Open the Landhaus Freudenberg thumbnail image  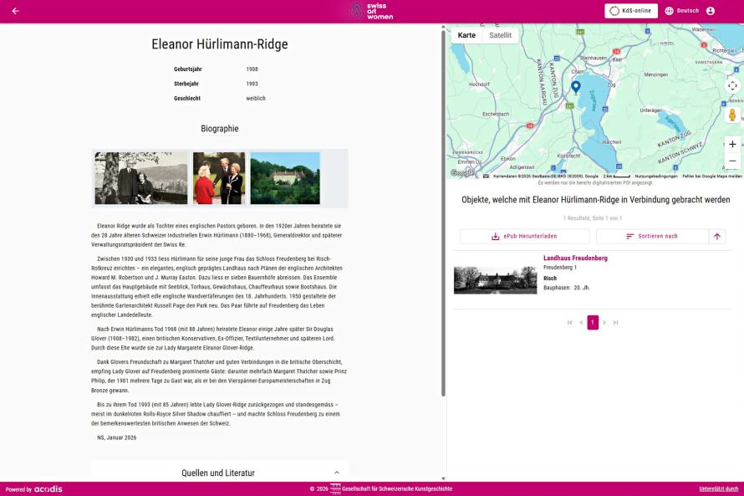[495, 280]
